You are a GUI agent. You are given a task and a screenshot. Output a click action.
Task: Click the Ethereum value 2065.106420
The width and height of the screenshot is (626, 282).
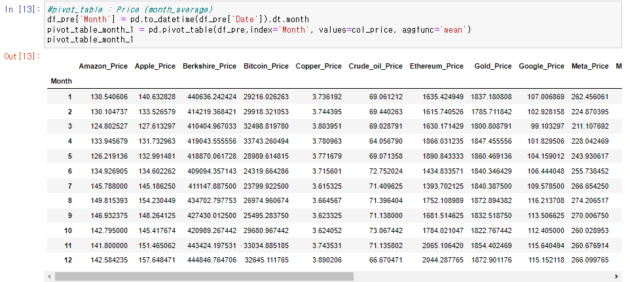pyautogui.click(x=443, y=245)
